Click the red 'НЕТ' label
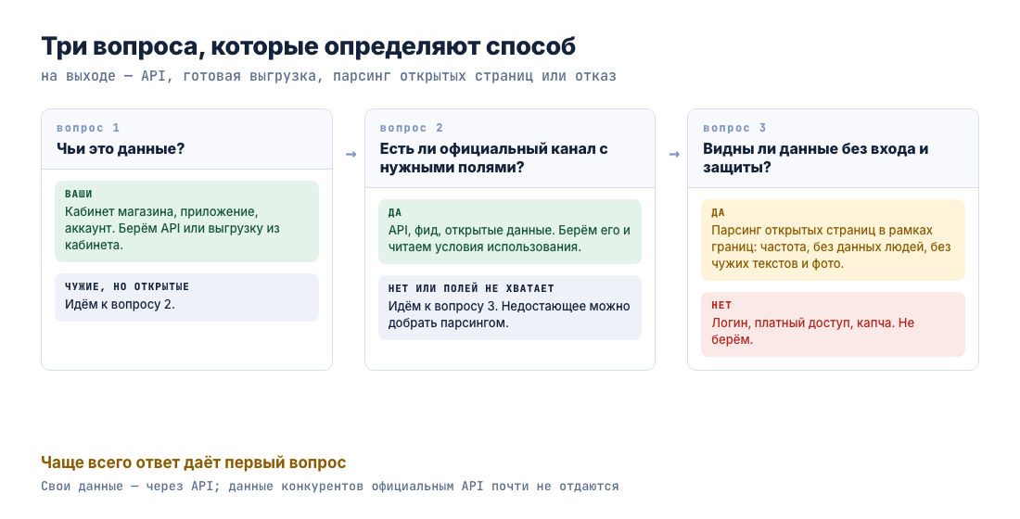 tap(721, 305)
